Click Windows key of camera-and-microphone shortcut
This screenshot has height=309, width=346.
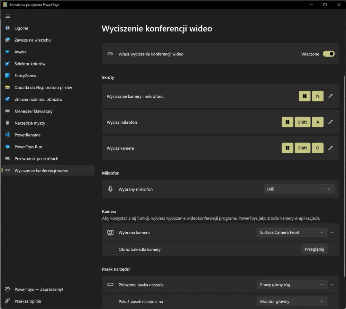[304, 96]
